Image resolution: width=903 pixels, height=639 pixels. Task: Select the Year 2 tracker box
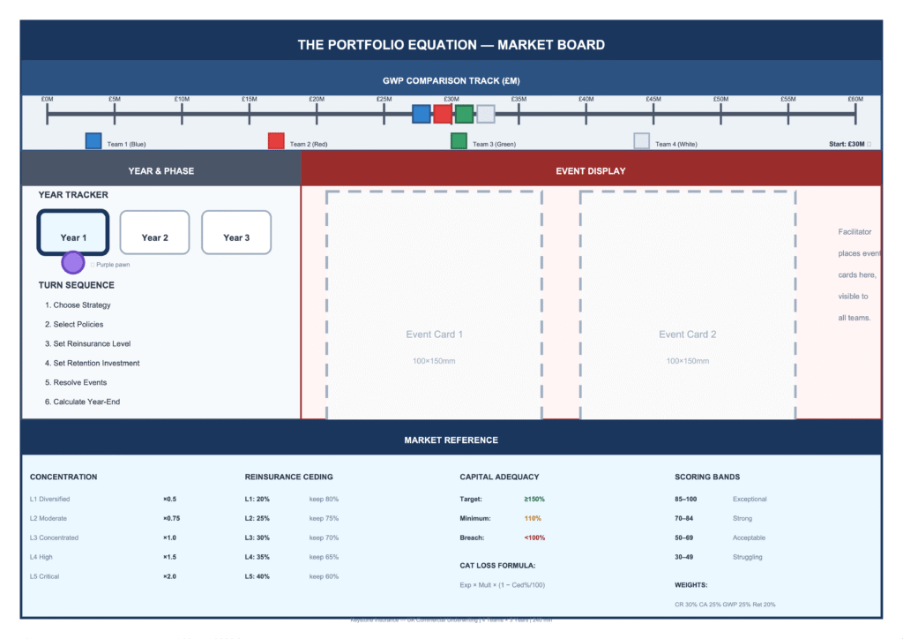coord(154,233)
